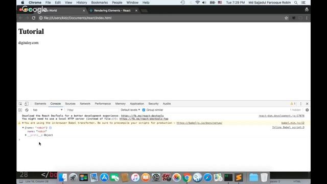Select the inspect element picker icon
The height and width of the screenshot is (184, 327).
click(x=20, y=104)
